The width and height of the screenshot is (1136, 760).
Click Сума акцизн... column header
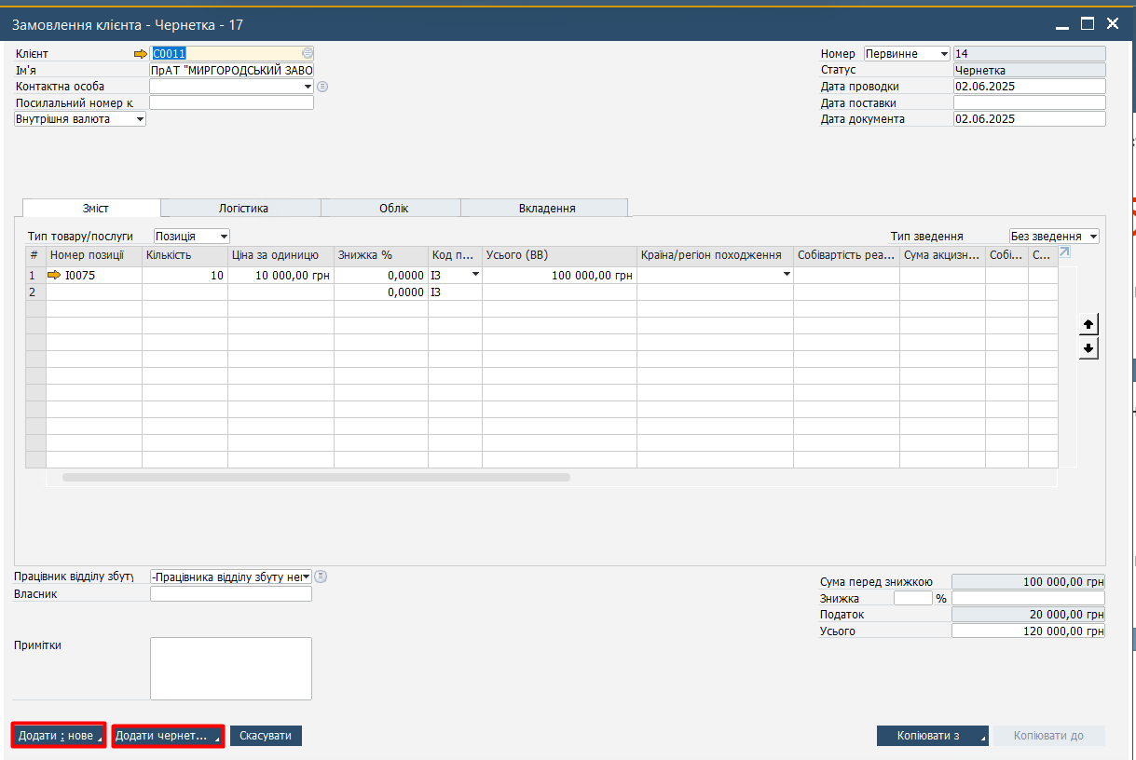coord(942,255)
